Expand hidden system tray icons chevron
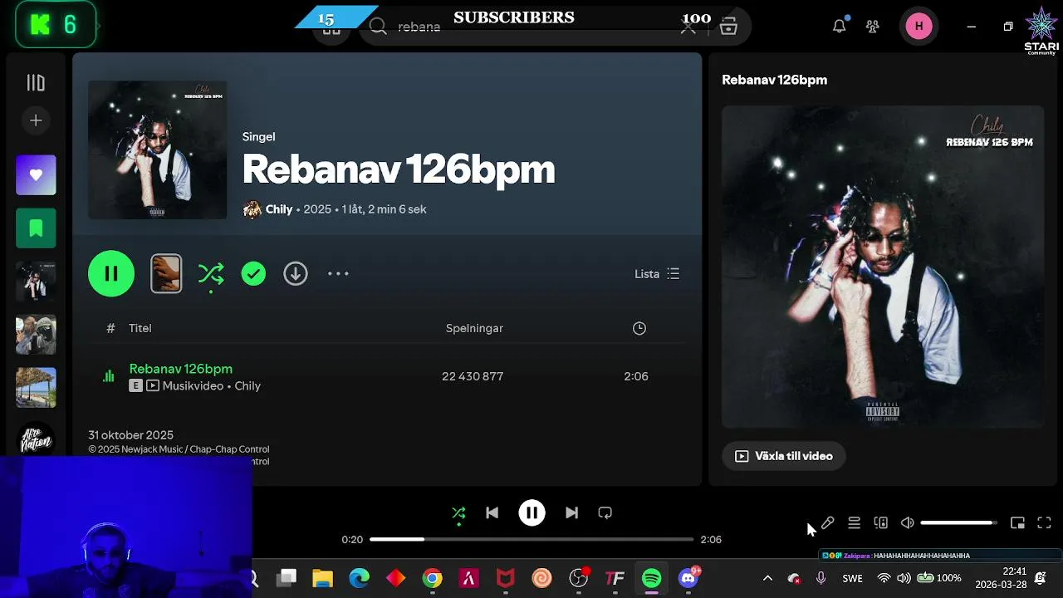Screen dimensions: 1063x598 [767, 578]
